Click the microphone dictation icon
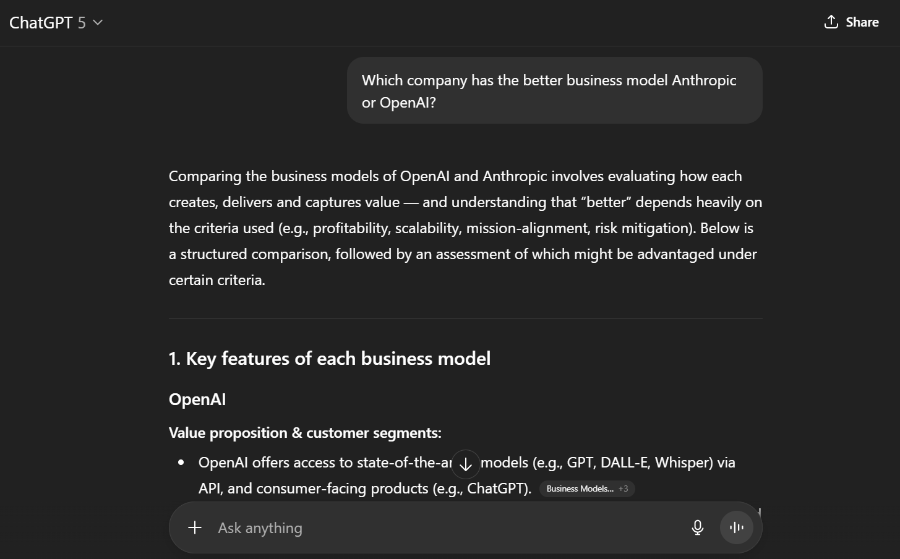The image size is (900, 559). [697, 527]
